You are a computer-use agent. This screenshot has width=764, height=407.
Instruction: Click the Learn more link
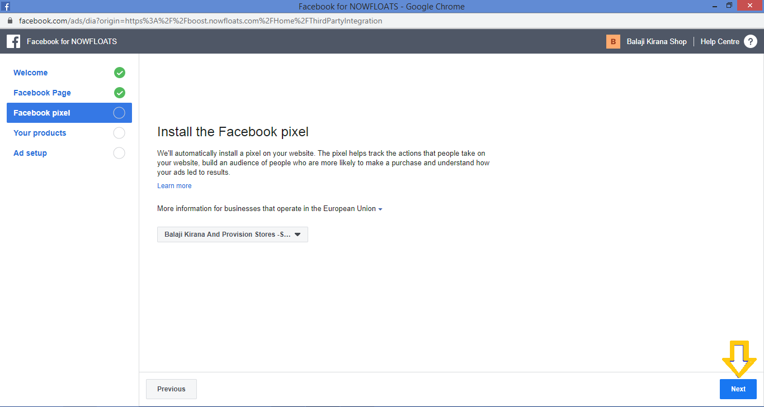point(175,186)
